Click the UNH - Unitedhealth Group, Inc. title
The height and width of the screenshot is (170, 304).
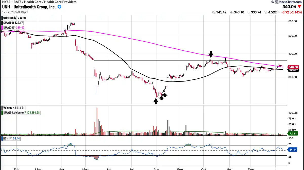(29, 7)
